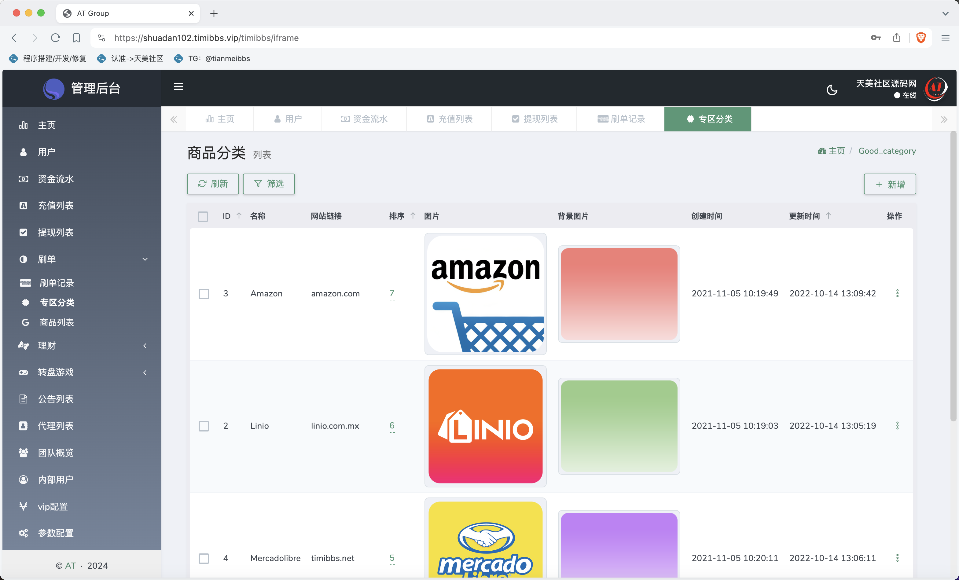Toggle the sidebar hamburger menu
The image size is (959, 580).
click(x=178, y=86)
